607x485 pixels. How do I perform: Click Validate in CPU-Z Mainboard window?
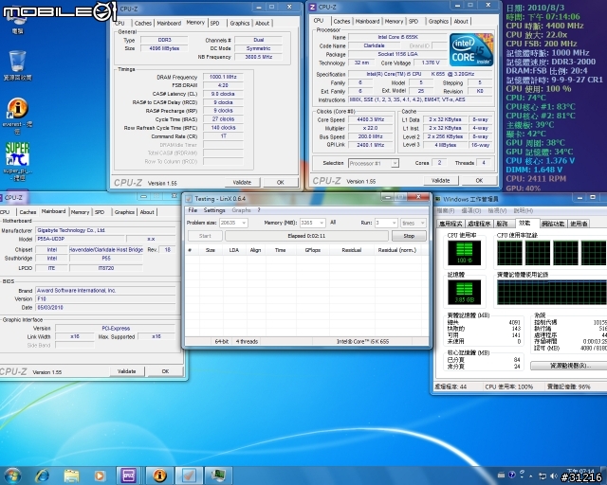click(x=126, y=371)
